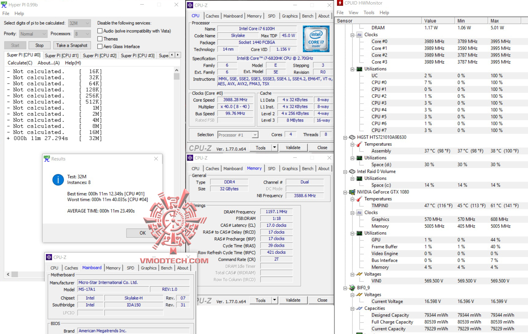This screenshot has width=528, height=334.
Task: Click the Take a Snapshot button
Action: point(72,45)
